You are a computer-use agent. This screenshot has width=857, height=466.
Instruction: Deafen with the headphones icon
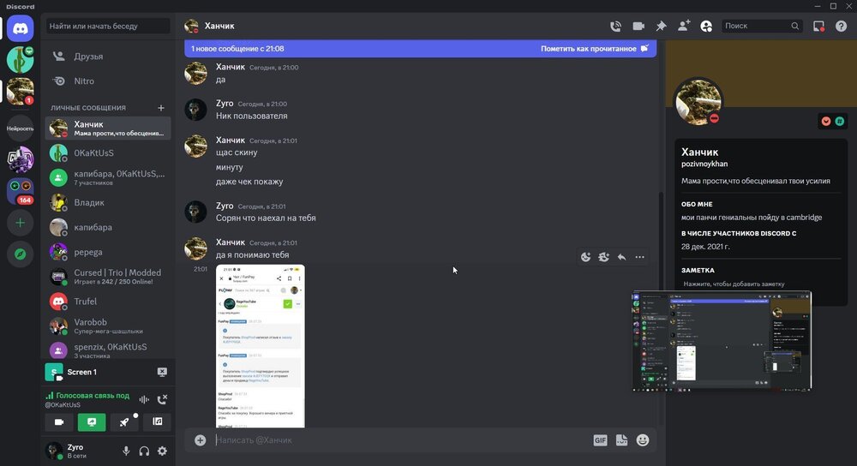coord(144,451)
